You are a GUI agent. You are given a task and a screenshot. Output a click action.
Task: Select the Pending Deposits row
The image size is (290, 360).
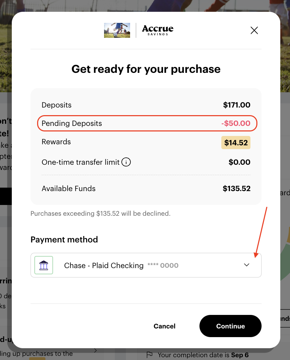pyautogui.click(x=146, y=123)
